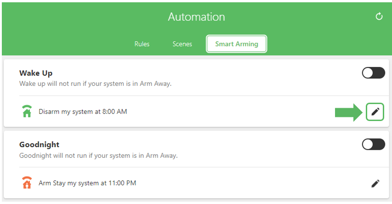Click the green arrow pointing to edit

pyautogui.click(x=348, y=112)
